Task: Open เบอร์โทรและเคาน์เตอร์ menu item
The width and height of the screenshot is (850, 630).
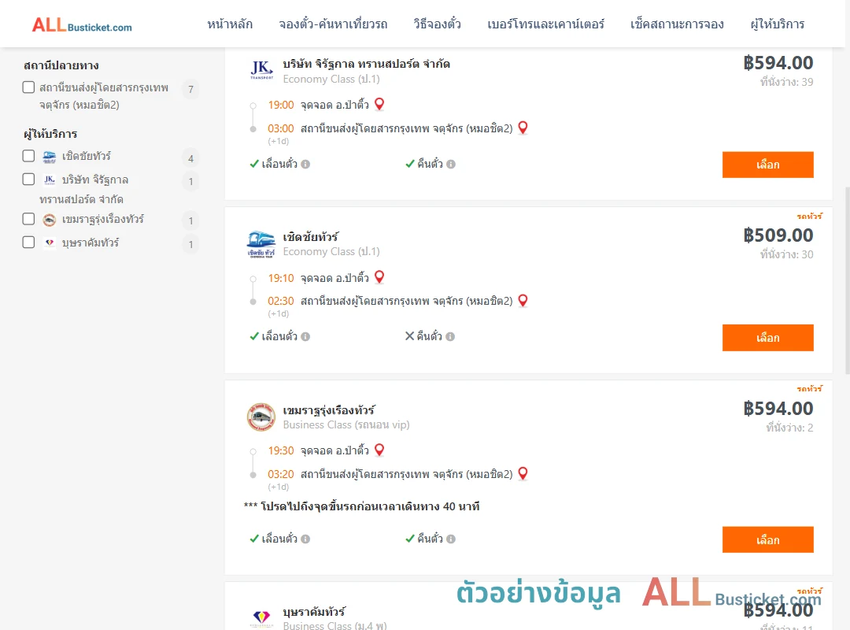Action: [x=545, y=24]
